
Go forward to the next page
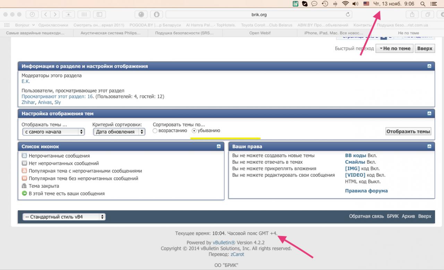[55, 15]
